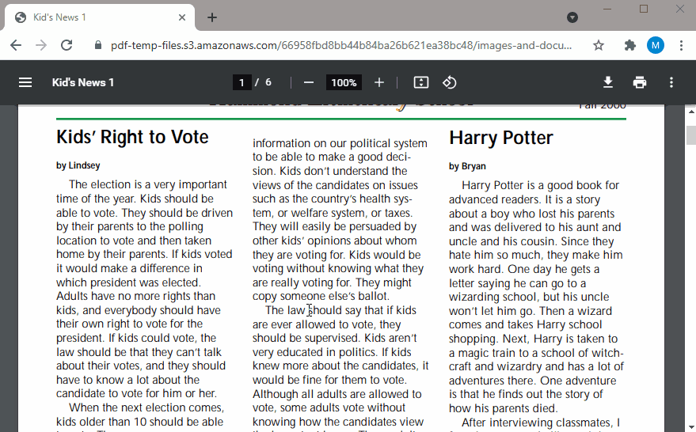Print the PDF document
The height and width of the screenshot is (432, 696).
640,82
